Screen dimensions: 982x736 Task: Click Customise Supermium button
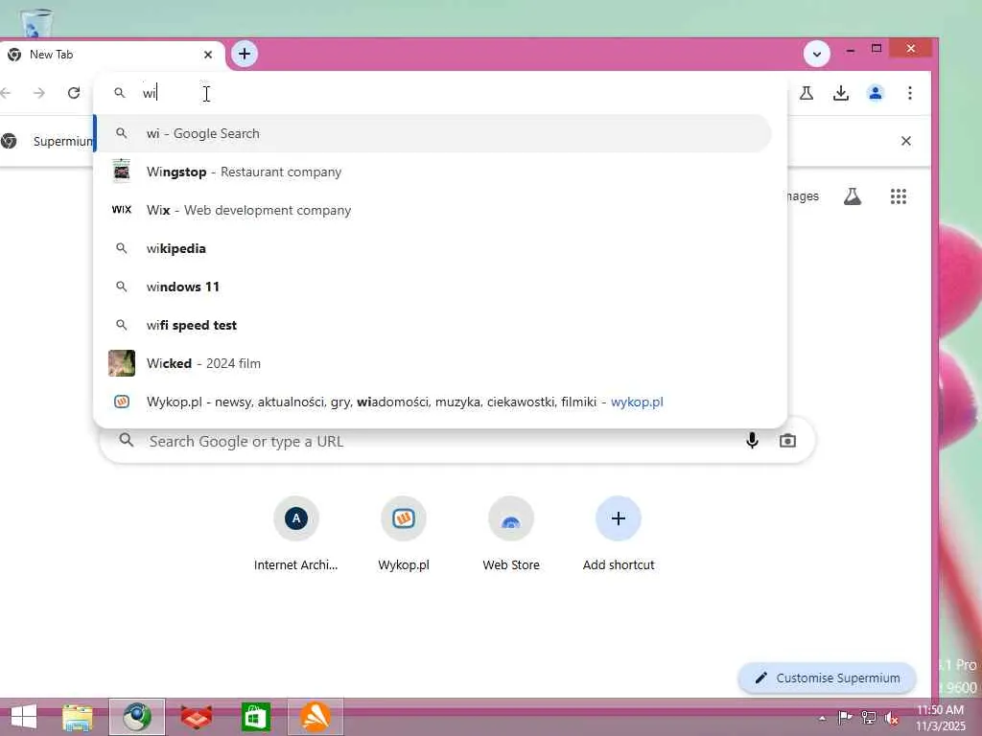tap(828, 678)
